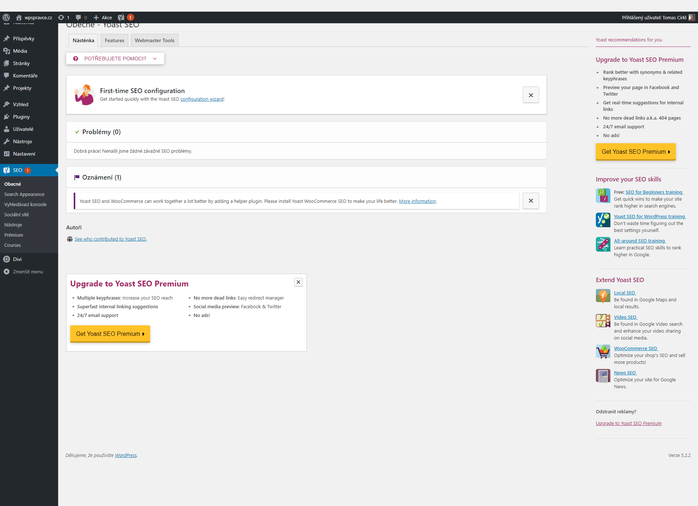Screen dimensions: 698x506
Task: Open updates icon in admin bar
Action: tap(61, 17)
